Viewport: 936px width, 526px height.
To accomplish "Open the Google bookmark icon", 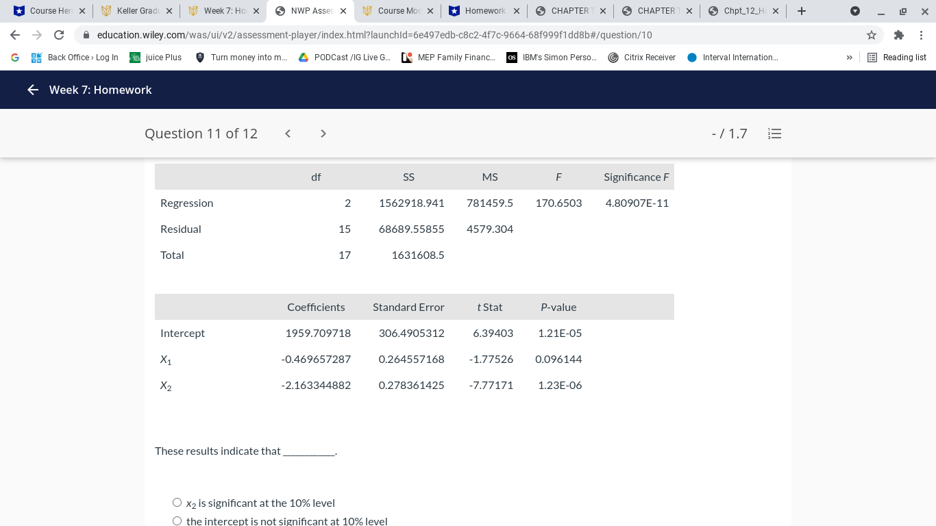I will pyautogui.click(x=15, y=58).
